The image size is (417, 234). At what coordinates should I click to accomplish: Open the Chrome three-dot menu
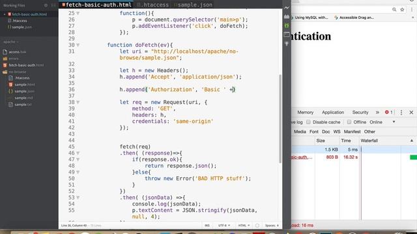point(412,10)
